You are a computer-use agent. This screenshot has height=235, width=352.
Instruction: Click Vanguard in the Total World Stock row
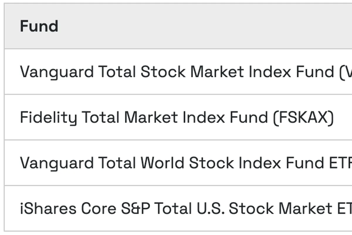pos(57,163)
